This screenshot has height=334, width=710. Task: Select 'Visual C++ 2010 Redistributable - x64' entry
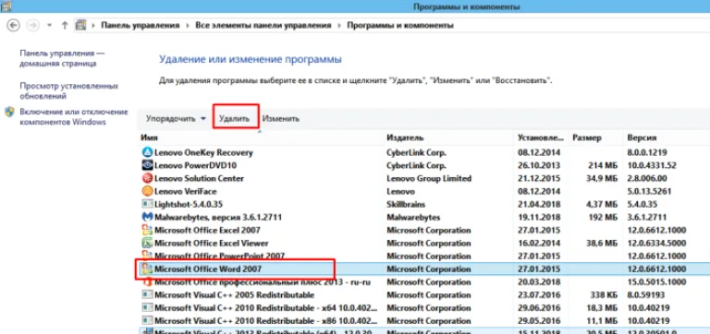click(266, 308)
